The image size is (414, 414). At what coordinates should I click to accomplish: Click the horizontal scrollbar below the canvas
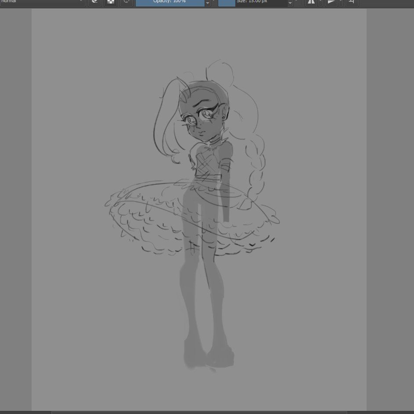(199, 412)
